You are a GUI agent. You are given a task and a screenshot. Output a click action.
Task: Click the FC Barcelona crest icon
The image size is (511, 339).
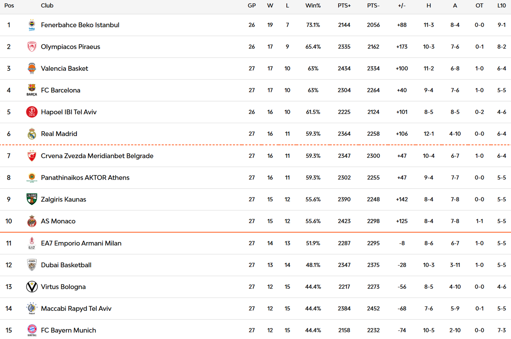[32, 90]
